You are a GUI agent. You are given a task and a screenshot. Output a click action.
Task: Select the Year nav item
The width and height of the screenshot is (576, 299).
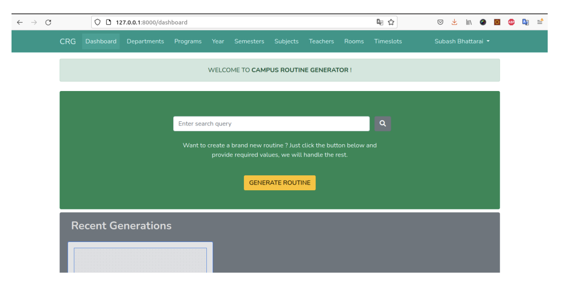click(218, 41)
